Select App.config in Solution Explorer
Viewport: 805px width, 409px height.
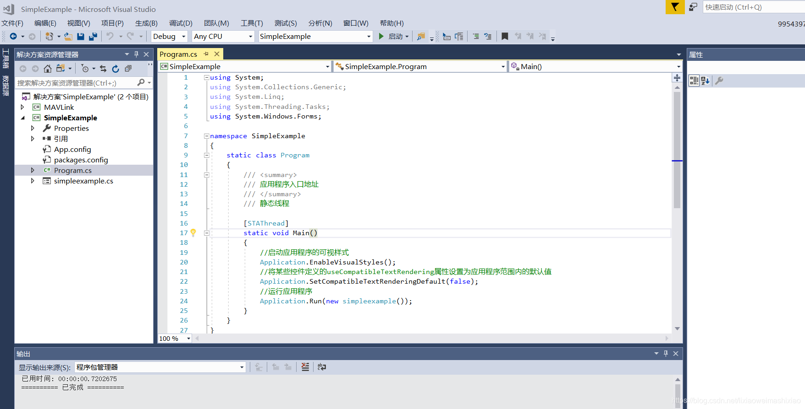[72, 149]
